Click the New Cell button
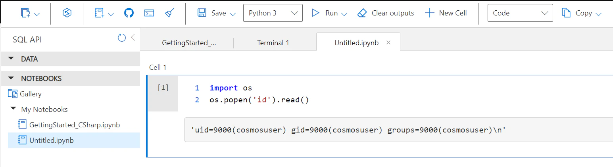The image size is (613, 167). click(446, 13)
